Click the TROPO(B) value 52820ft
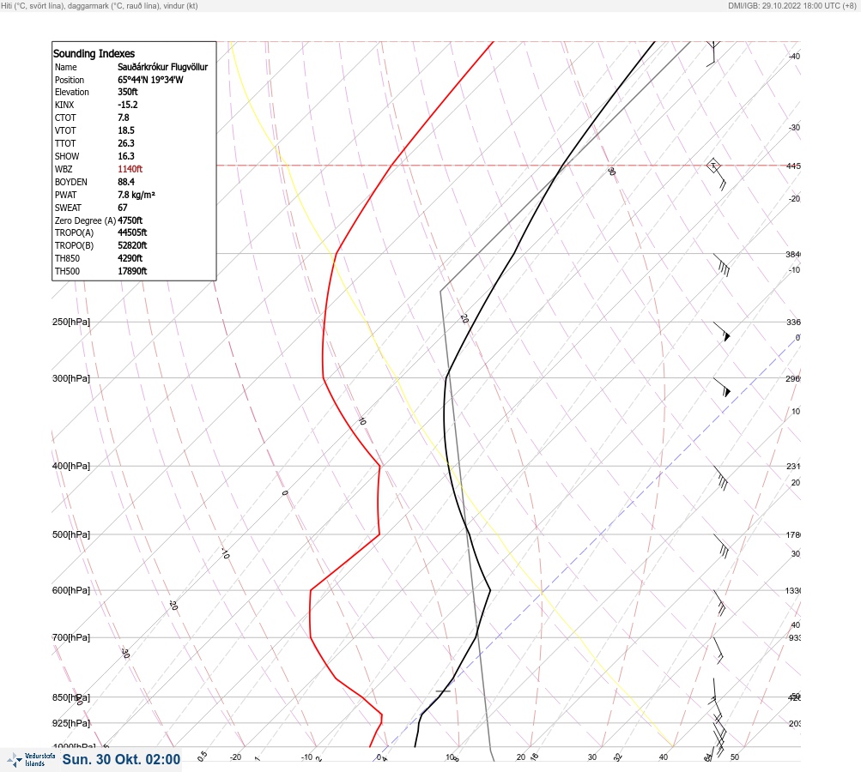Screen dimensions: 861x772 (132, 245)
